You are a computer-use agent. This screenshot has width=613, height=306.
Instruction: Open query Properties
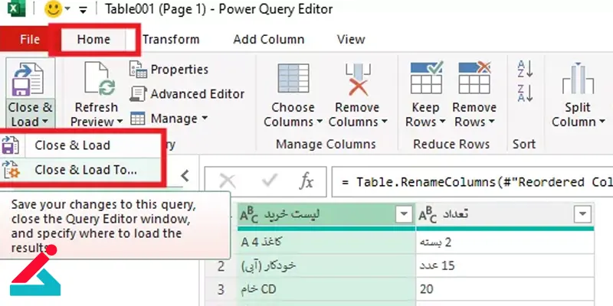[169, 70]
